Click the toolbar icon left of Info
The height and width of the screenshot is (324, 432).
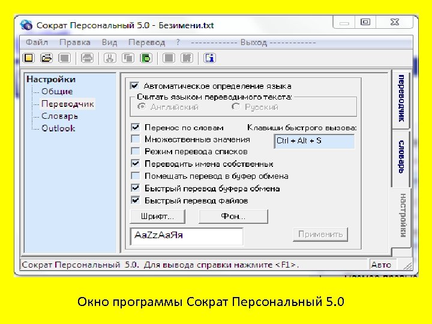tap(187, 58)
